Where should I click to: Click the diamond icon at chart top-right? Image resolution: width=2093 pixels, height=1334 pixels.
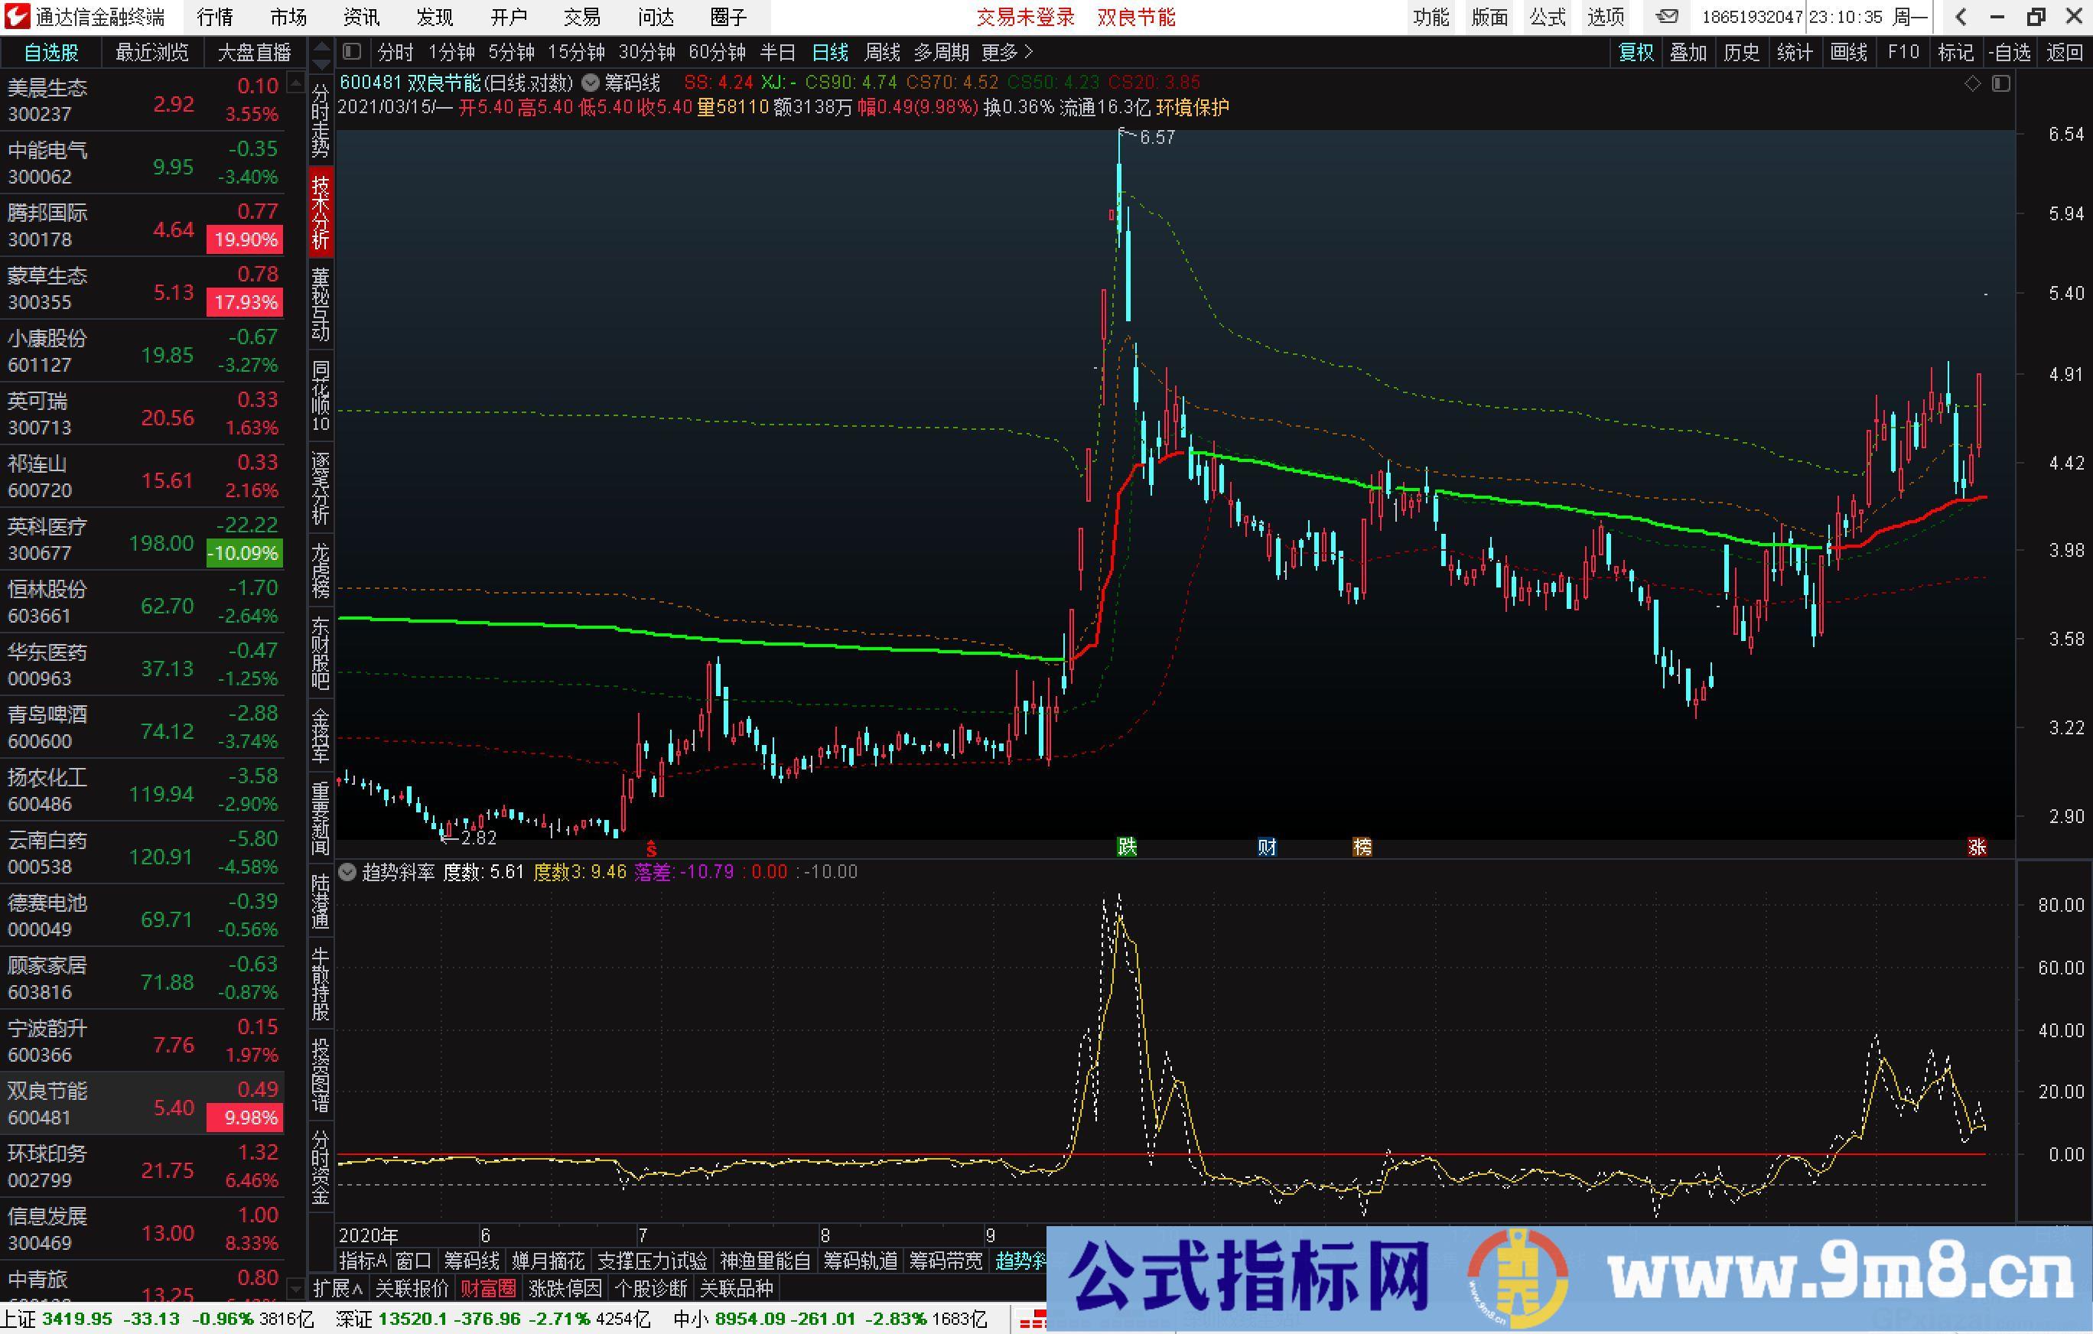pyautogui.click(x=1973, y=83)
